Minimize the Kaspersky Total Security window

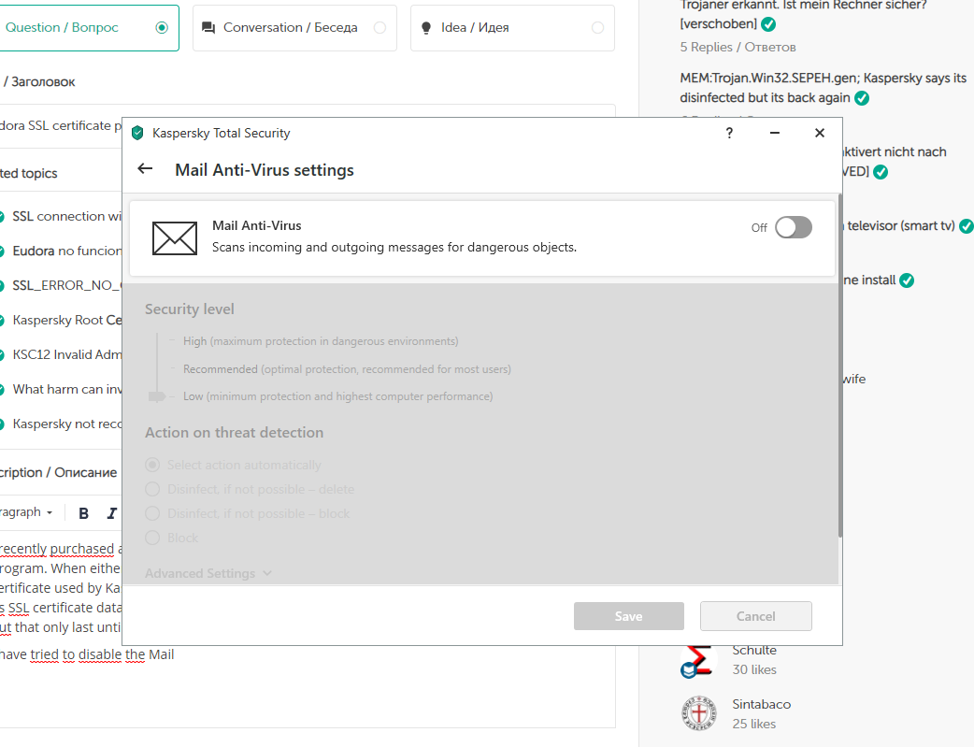click(775, 133)
